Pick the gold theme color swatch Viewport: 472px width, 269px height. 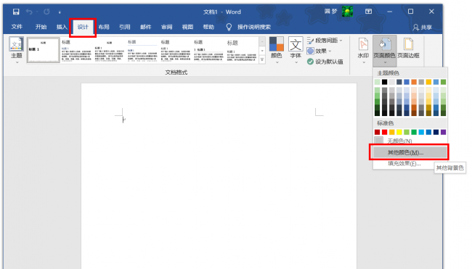[428, 82]
